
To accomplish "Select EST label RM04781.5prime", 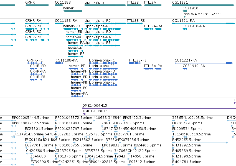I will coord(187,162).
